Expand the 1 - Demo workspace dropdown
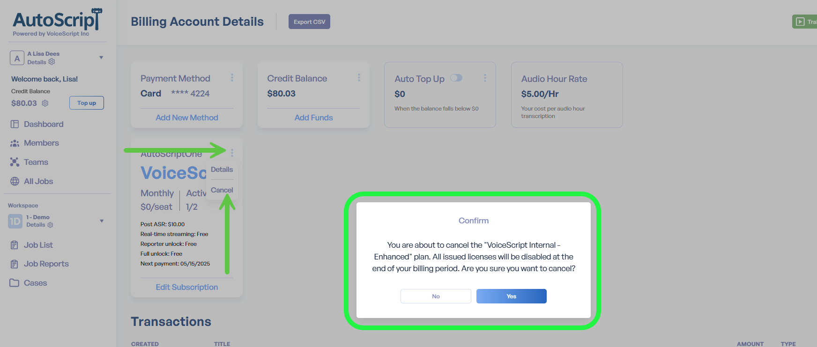The width and height of the screenshot is (817, 347). pos(102,221)
